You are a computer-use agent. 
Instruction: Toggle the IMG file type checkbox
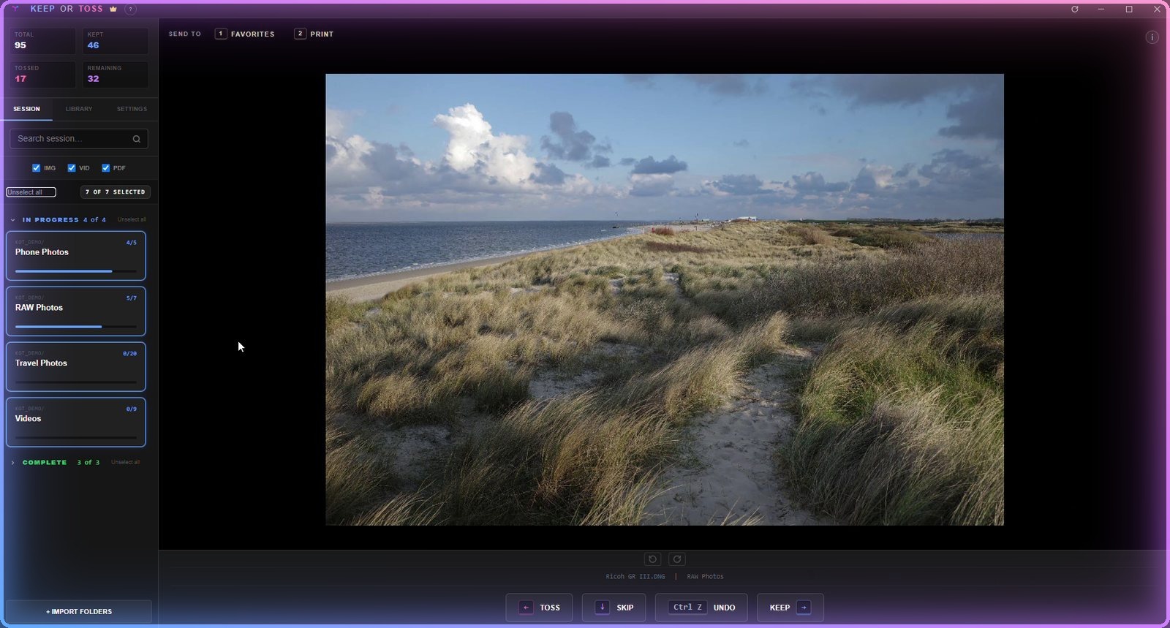click(36, 168)
